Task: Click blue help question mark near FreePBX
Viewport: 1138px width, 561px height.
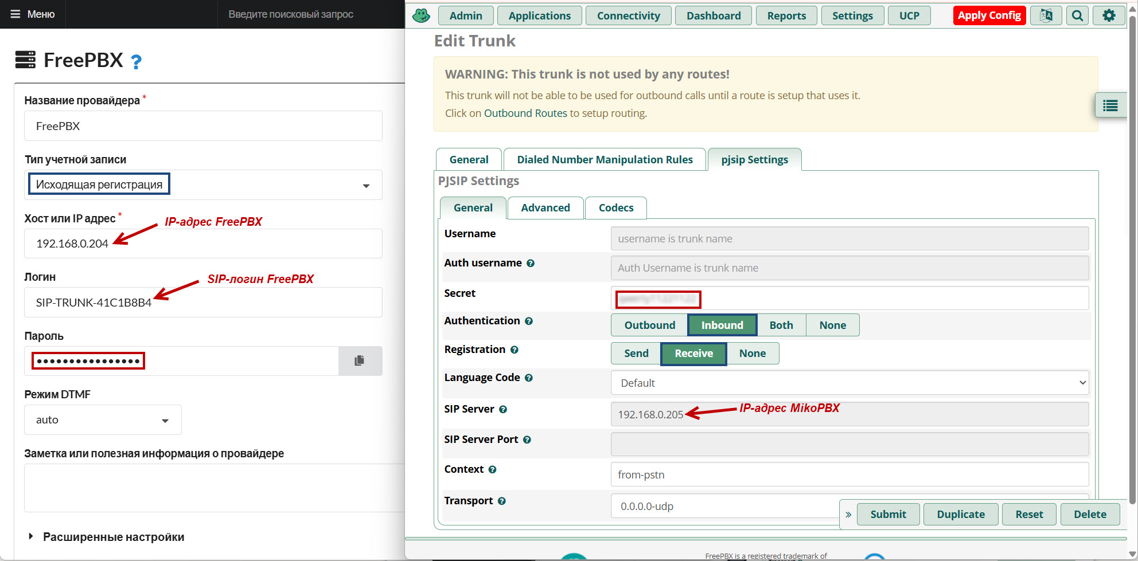Action: pos(136,62)
